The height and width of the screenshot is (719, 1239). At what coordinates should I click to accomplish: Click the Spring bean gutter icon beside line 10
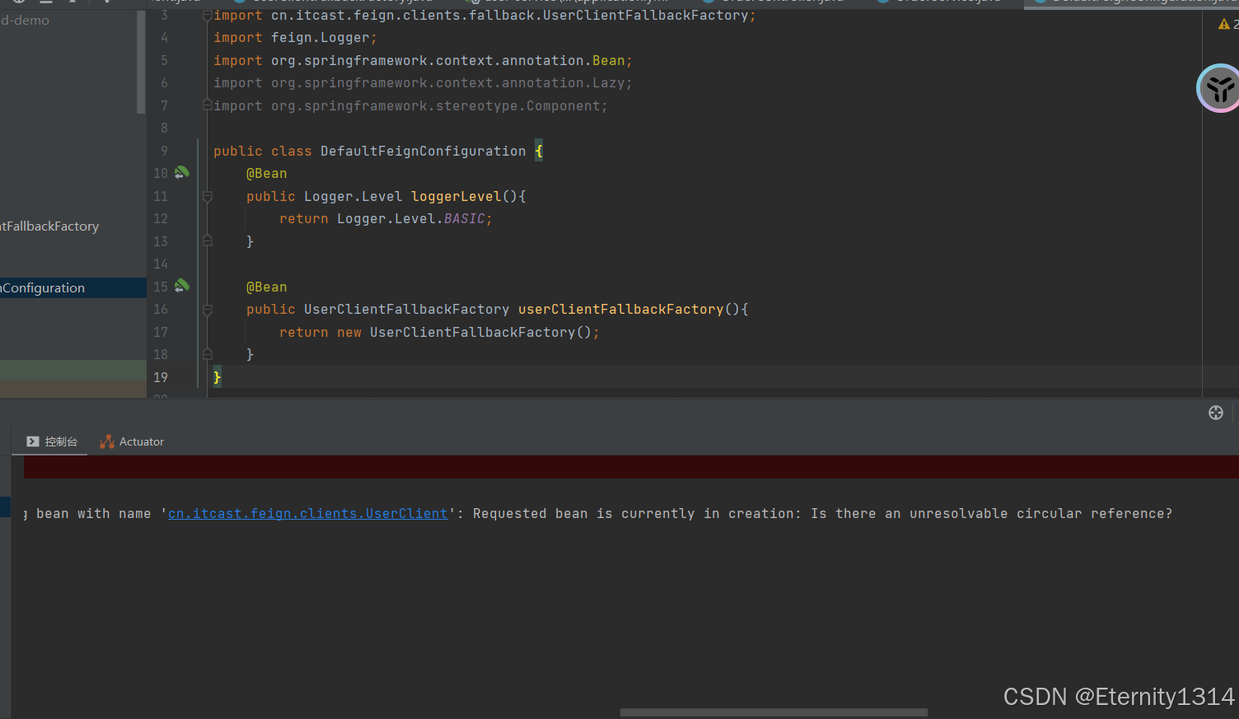181,172
